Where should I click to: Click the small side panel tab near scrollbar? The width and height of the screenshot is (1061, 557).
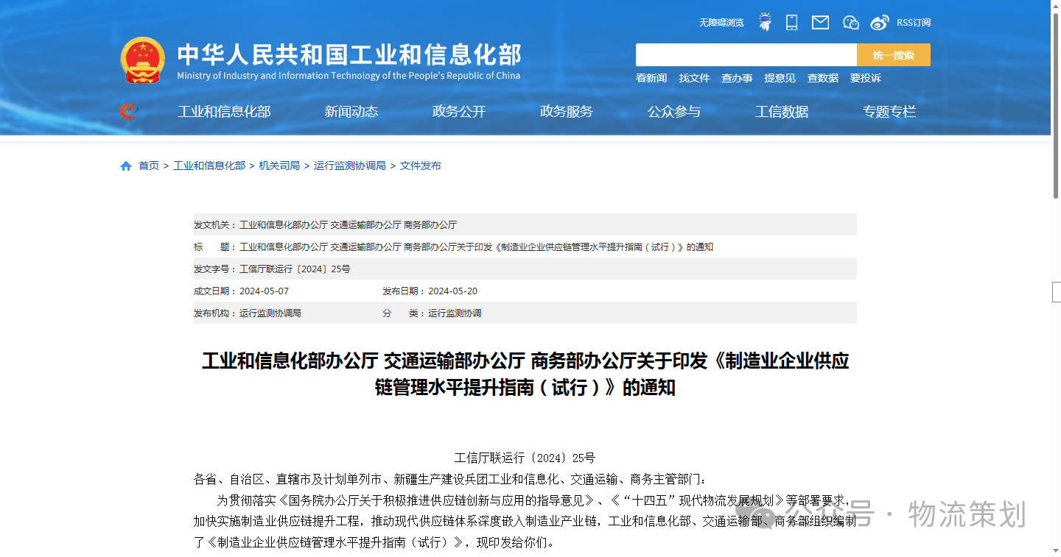pyautogui.click(x=1057, y=292)
